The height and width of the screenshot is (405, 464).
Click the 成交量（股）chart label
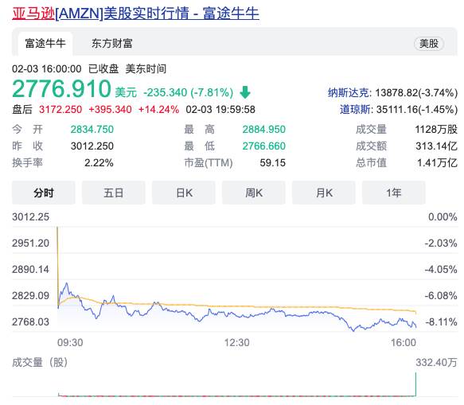(40, 362)
